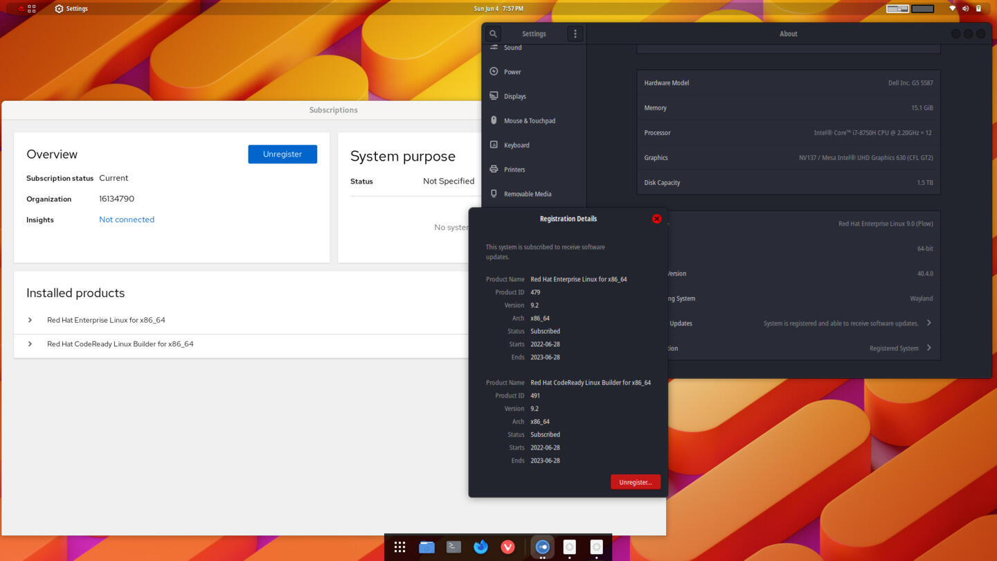997x561 pixels.
Task: Expand Red Hat CodeReady Linux Builder row
Action: (x=30, y=344)
